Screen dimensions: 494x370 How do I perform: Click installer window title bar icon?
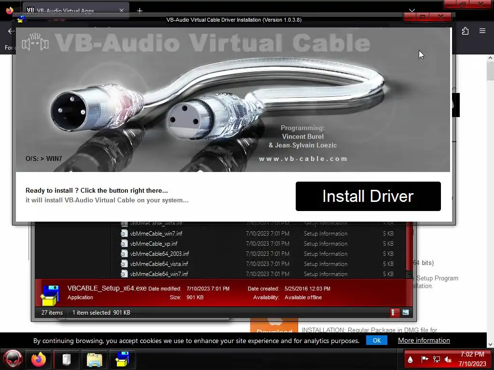[x=20, y=19]
